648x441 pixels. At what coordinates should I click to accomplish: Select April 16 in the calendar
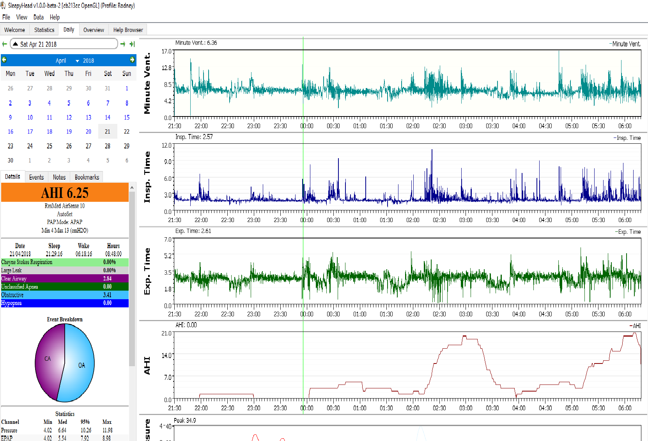[11, 132]
